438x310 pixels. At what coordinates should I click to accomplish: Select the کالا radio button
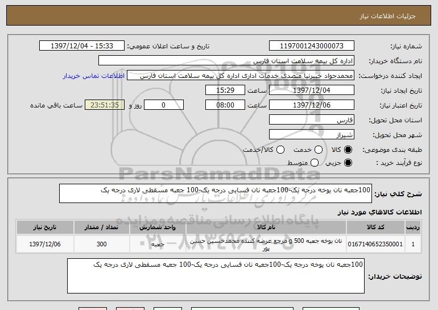(x=348, y=150)
